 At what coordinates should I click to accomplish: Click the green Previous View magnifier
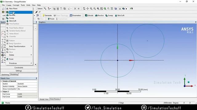pyautogui.click(x=105, y=9)
